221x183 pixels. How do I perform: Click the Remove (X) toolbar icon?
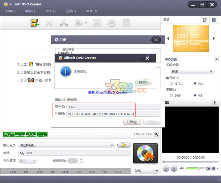click(x=49, y=23)
